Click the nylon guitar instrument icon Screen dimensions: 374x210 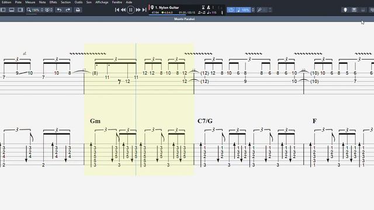point(152,8)
